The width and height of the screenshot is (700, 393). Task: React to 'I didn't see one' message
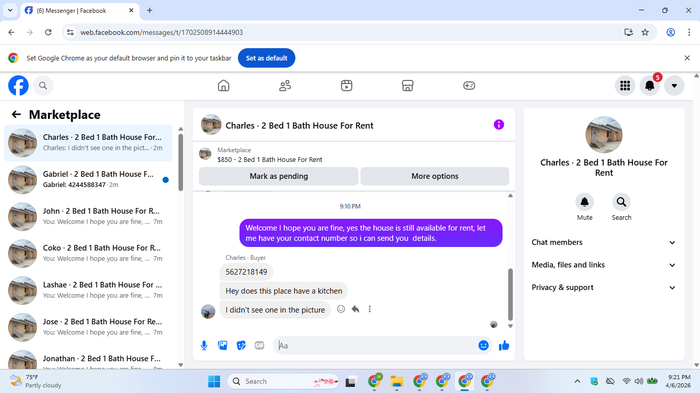(x=341, y=309)
